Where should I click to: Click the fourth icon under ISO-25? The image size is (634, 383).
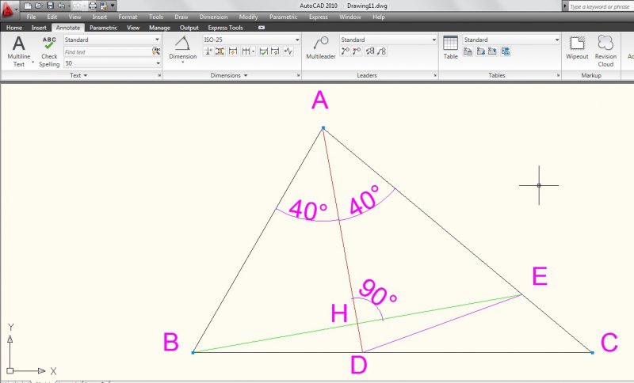pos(246,51)
